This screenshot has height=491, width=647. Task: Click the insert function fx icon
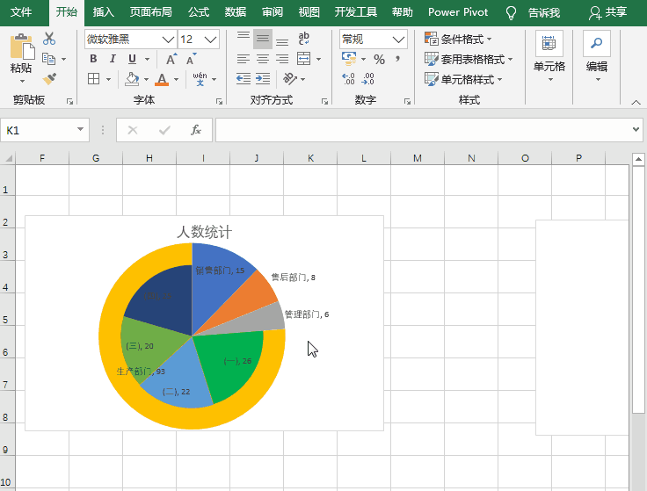[195, 130]
